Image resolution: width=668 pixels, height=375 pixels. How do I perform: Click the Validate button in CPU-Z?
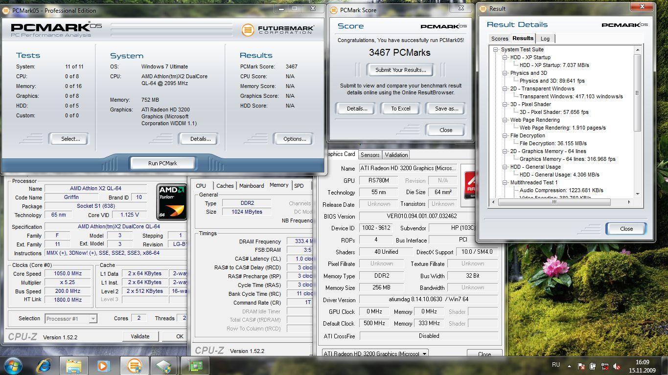pos(140,336)
